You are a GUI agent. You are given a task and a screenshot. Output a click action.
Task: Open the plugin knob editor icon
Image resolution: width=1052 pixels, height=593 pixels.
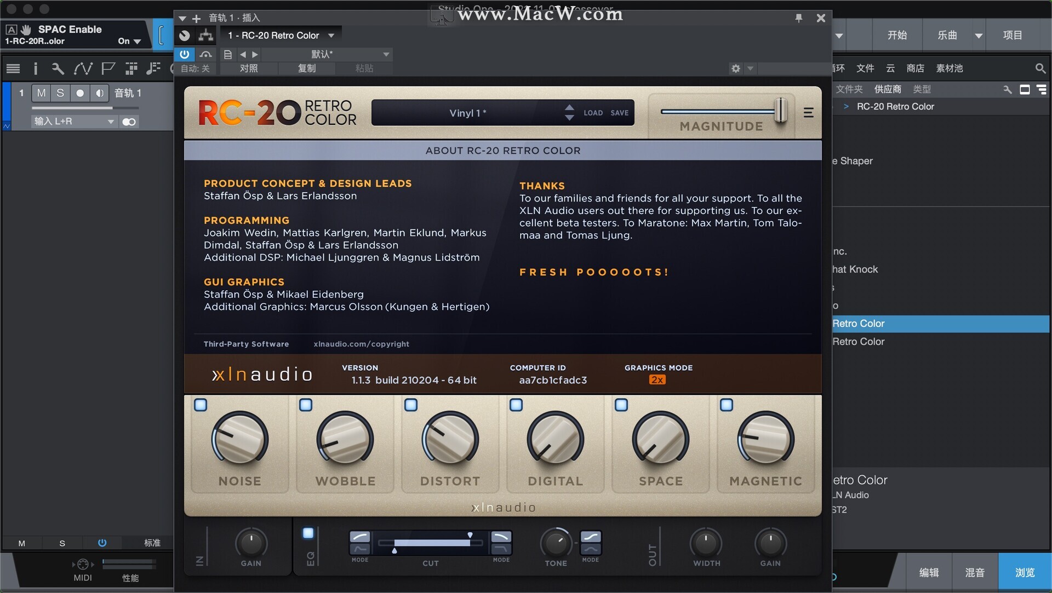(185, 36)
